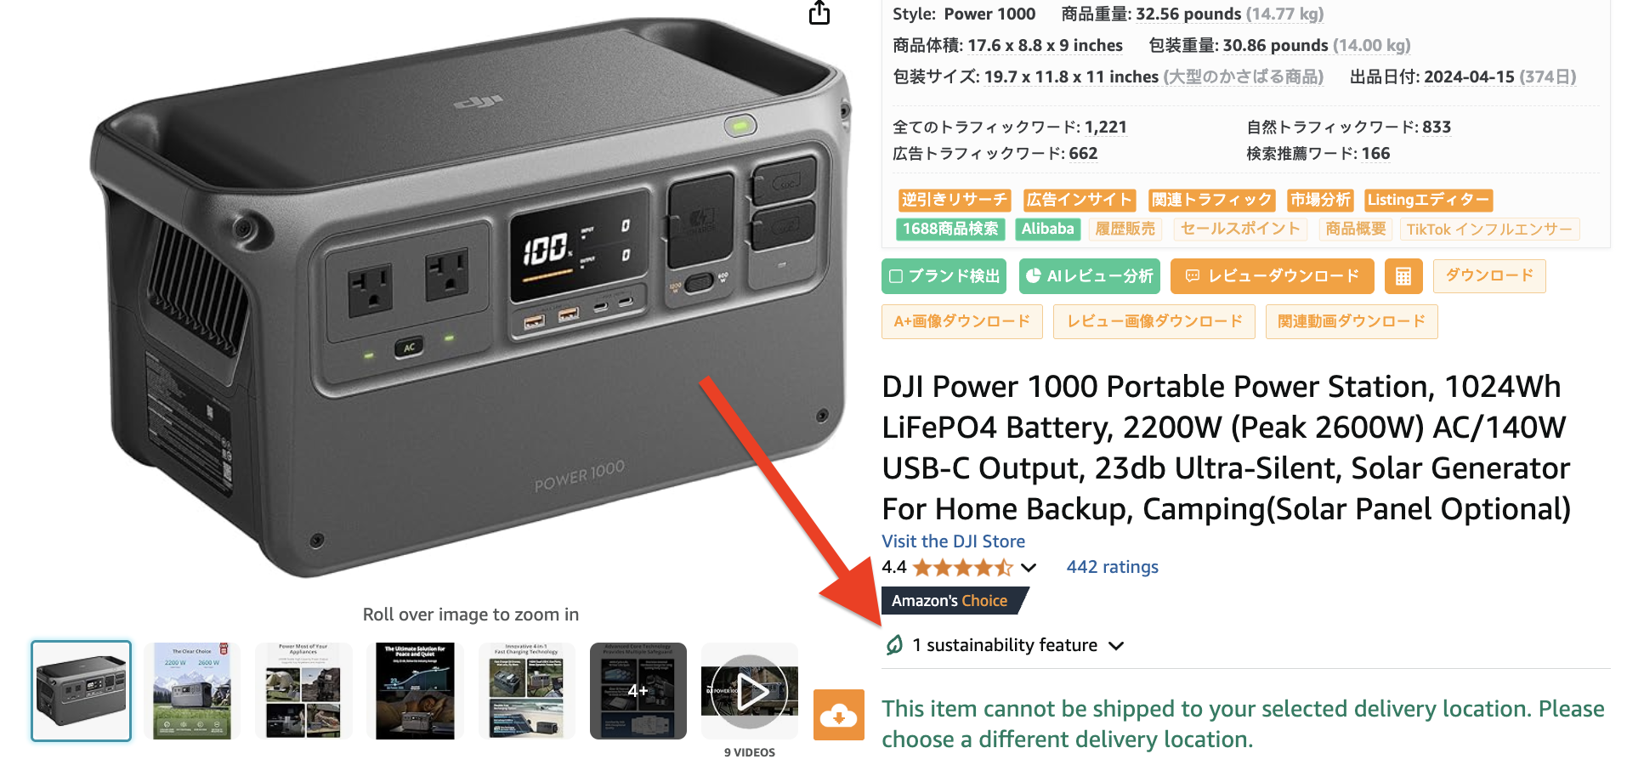
Task: Click the sustainability leaf icon
Action: point(894,645)
